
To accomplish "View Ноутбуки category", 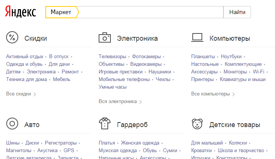I will pos(231,57).
